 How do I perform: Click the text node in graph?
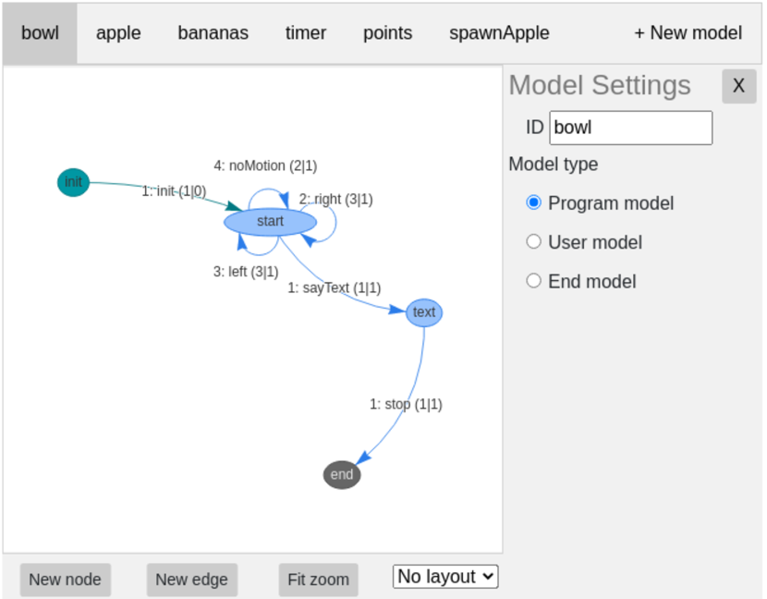coord(424,312)
